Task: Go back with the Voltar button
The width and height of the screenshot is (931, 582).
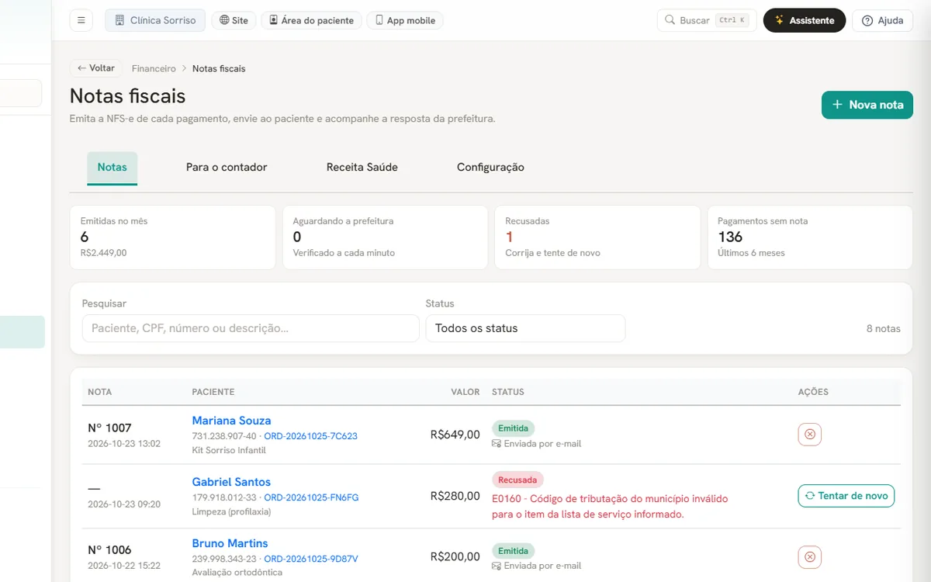Action: (96, 68)
